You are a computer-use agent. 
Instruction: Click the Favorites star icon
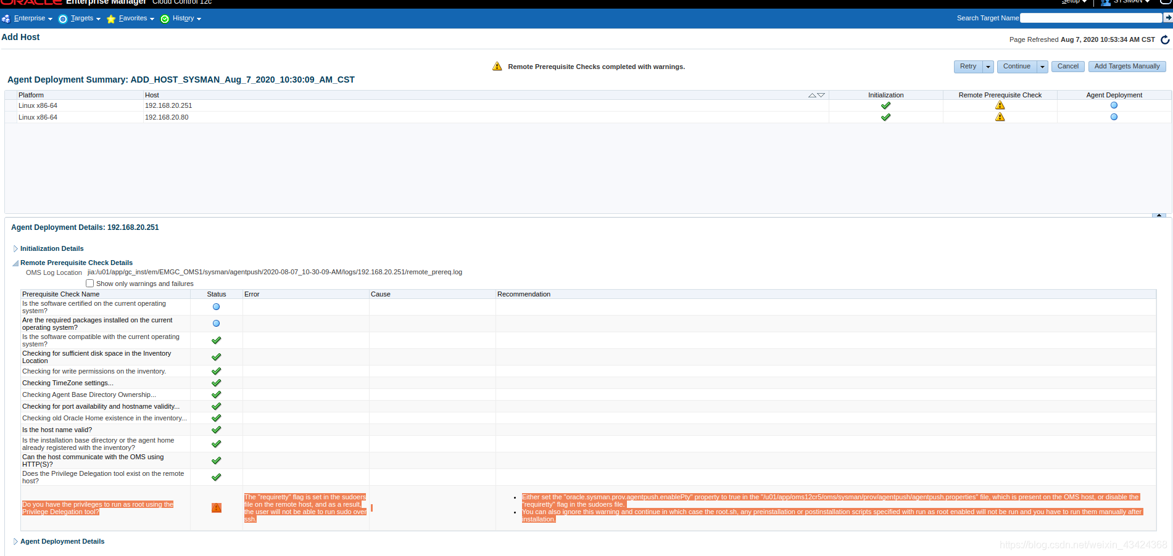(111, 19)
